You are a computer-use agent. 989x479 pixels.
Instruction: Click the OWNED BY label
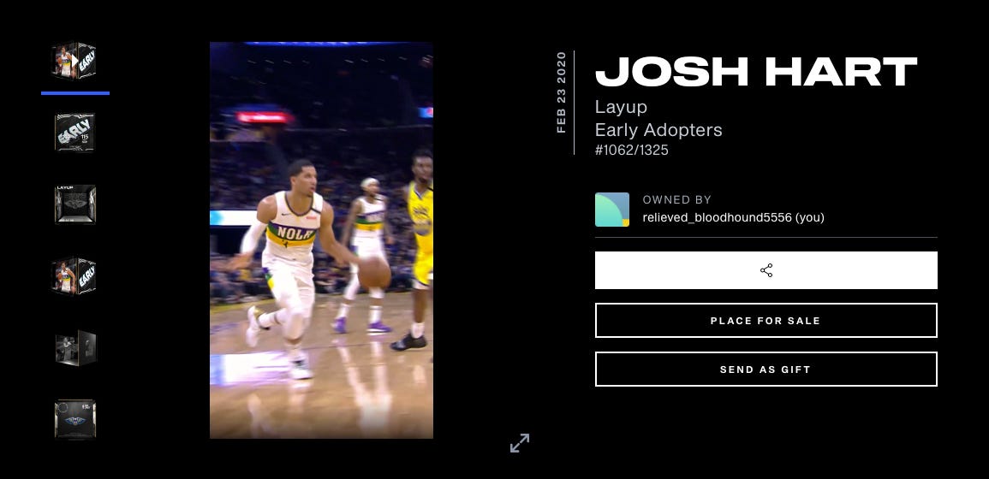point(676,200)
